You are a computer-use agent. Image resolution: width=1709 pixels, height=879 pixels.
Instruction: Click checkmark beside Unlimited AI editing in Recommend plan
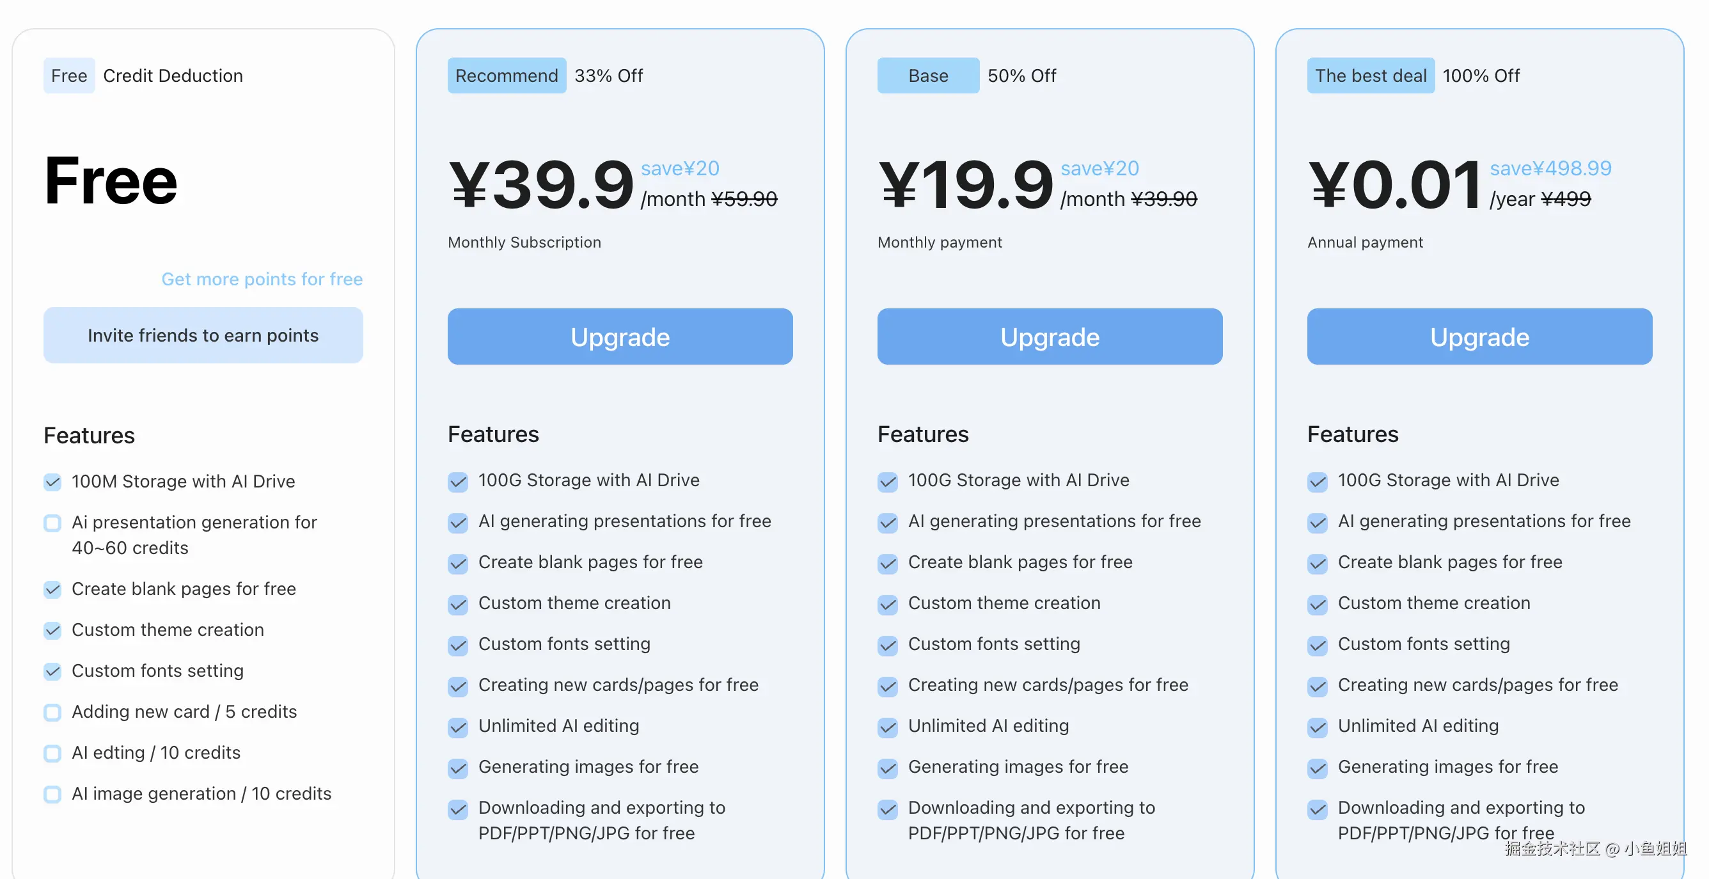pyautogui.click(x=458, y=727)
